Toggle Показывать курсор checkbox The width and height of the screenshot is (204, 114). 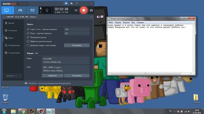click(x=28, y=37)
